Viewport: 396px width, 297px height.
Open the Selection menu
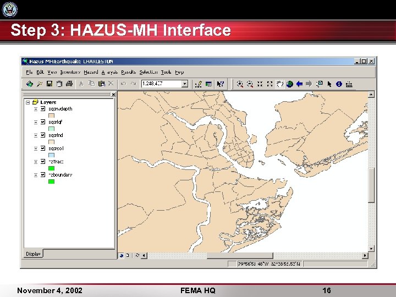[x=148, y=72]
